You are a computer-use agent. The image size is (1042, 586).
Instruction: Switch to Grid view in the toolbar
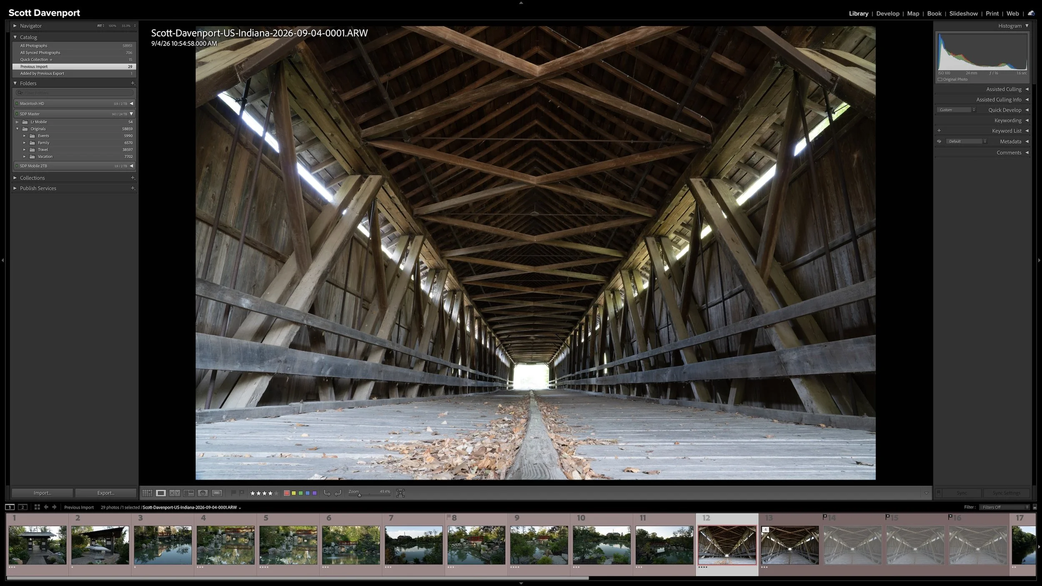147,493
